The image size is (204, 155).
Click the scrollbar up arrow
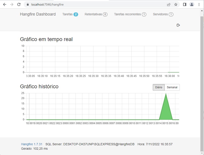pos(202,11)
